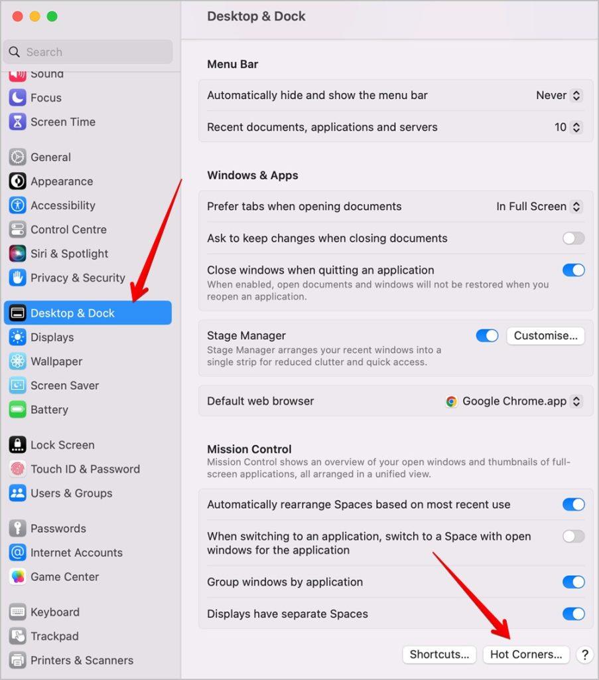Click the help question mark button
Screen dimensions: 599x680
584,654
